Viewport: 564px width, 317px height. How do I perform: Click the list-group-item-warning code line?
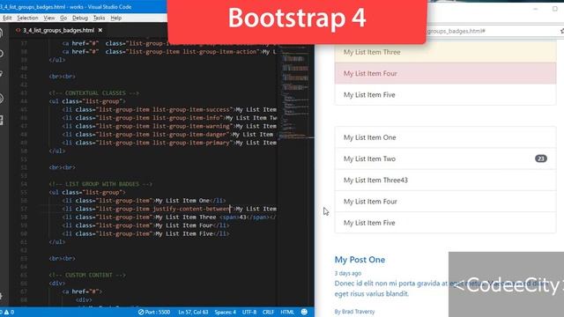click(169, 126)
